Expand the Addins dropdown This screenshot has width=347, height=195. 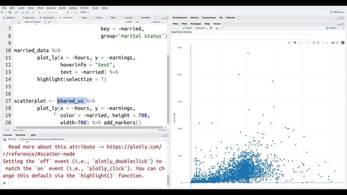[85, 12]
